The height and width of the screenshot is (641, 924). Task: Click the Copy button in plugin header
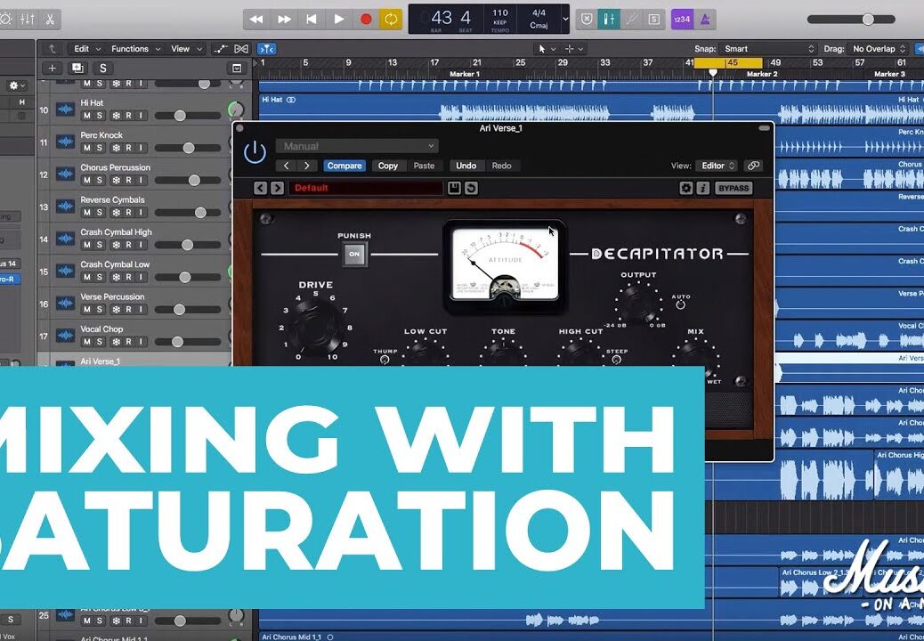(x=388, y=166)
